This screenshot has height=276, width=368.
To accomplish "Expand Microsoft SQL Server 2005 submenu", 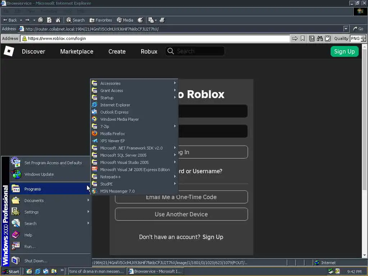I will click(134, 155).
